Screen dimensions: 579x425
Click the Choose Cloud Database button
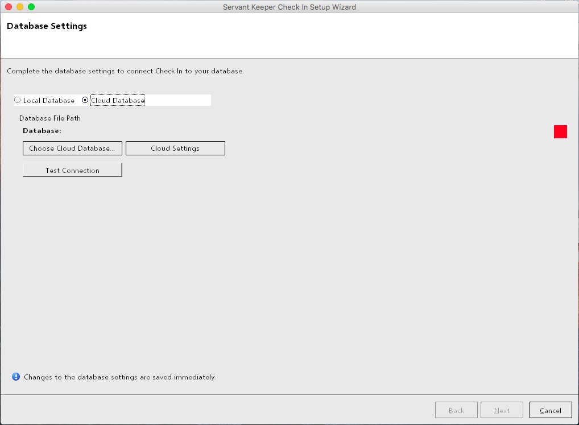72,148
